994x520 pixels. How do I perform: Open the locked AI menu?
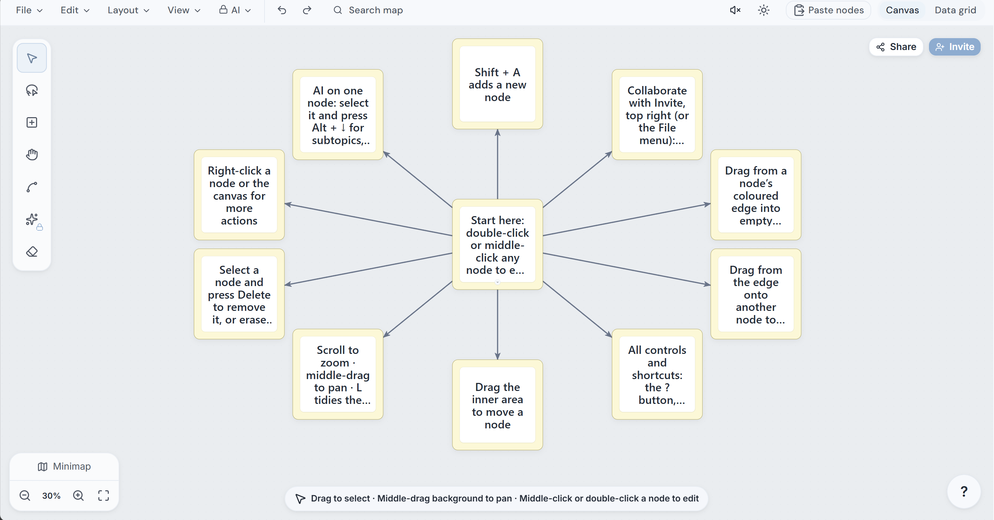tap(235, 10)
